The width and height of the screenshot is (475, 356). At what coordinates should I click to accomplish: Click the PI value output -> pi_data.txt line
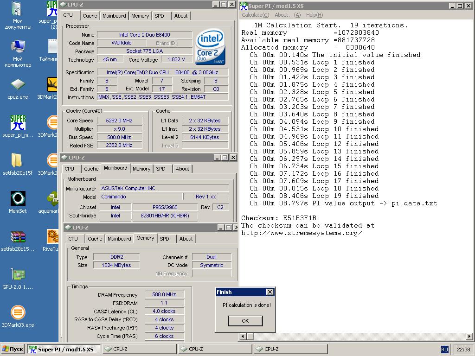tap(343, 203)
